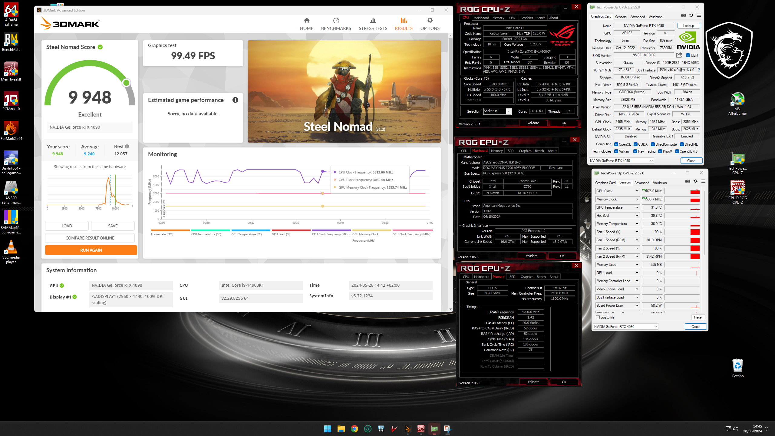
Task: Open 3DMark STRESS TESTS section
Action: coord(373,24)
